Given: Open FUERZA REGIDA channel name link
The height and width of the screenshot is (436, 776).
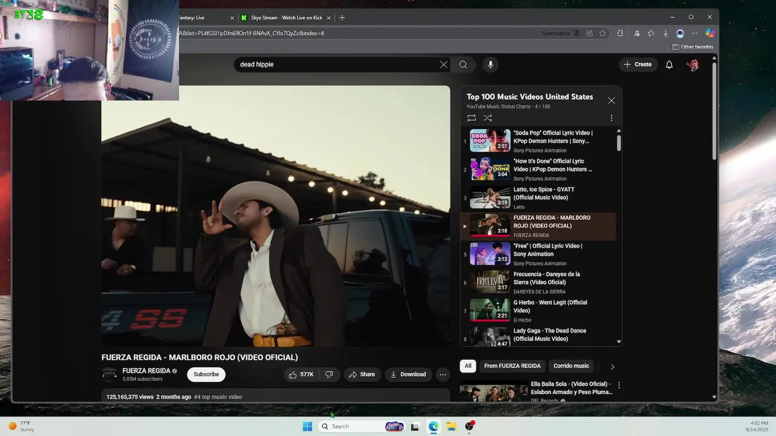Looking at the screenshot, I should point(146,371).
